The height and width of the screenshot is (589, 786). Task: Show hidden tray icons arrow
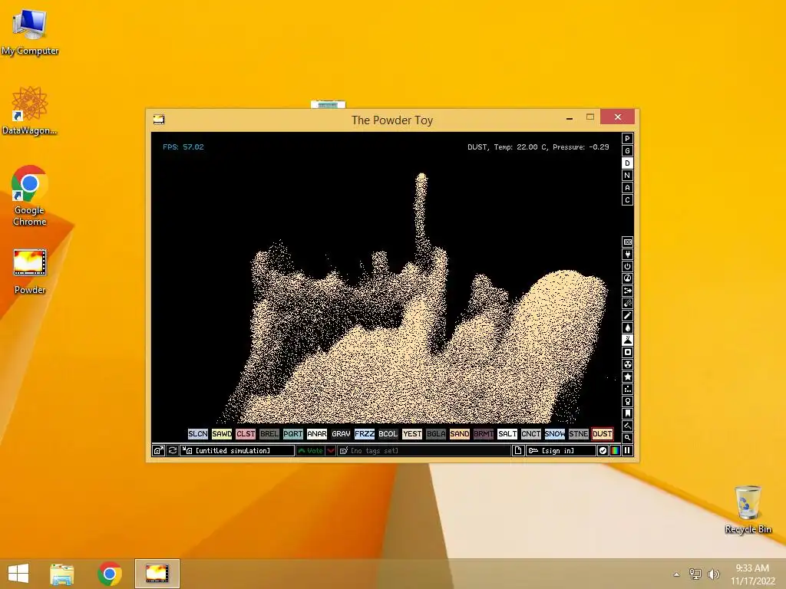click(677, 574)
